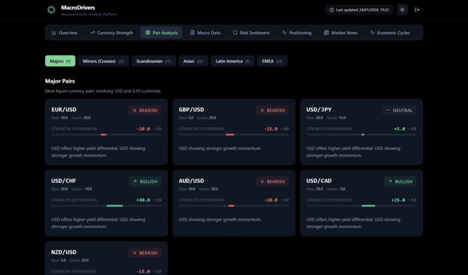Open the Macro Data tab
The height and width of the screenshot is (275, 468).
click(205, 33)
